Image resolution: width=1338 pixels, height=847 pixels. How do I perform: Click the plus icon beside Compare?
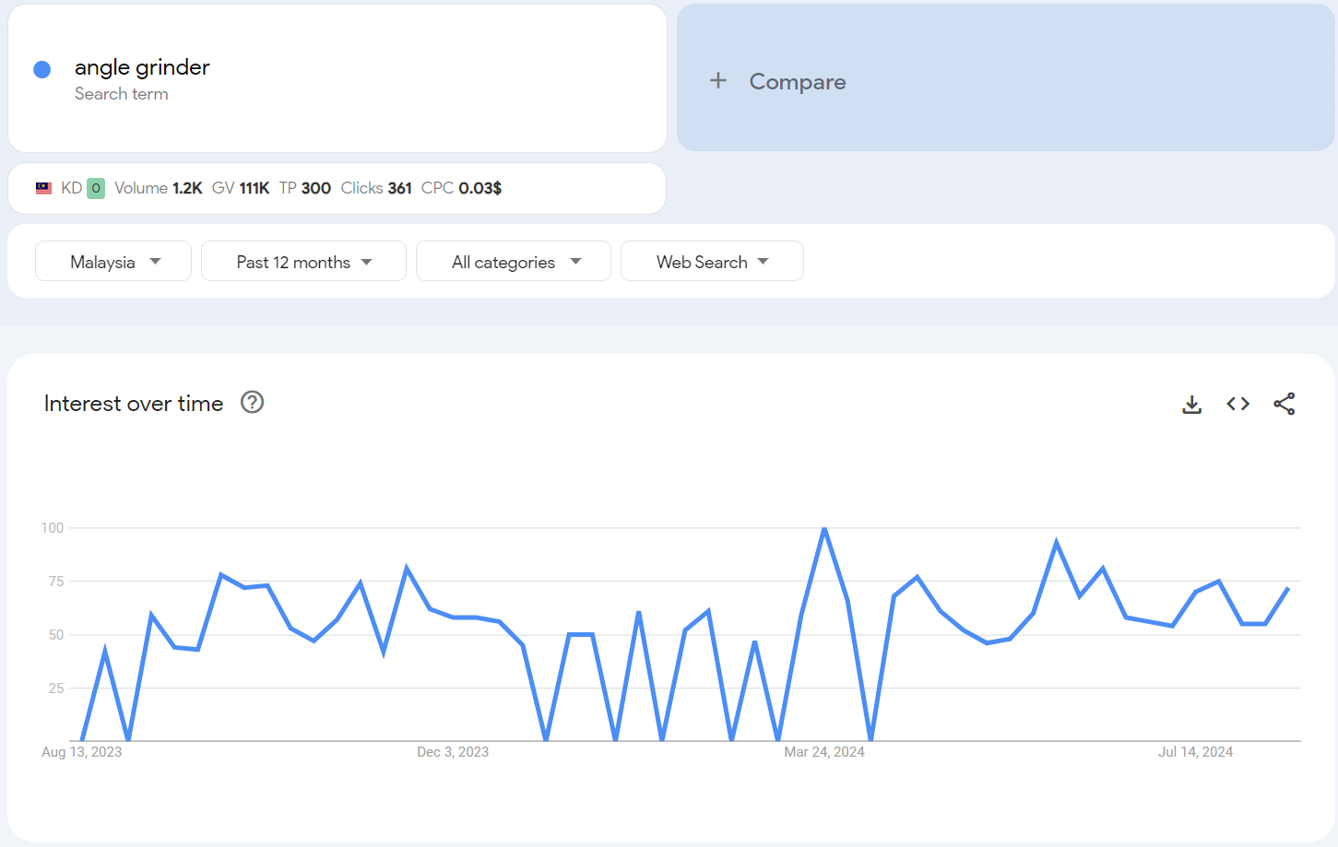[x=718, y=81]
